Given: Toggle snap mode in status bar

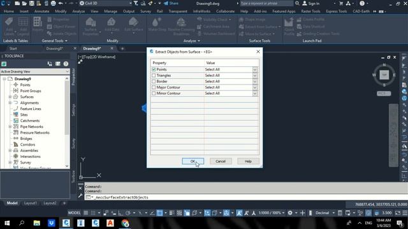Looking at the screenshot, I should [93, 213].
